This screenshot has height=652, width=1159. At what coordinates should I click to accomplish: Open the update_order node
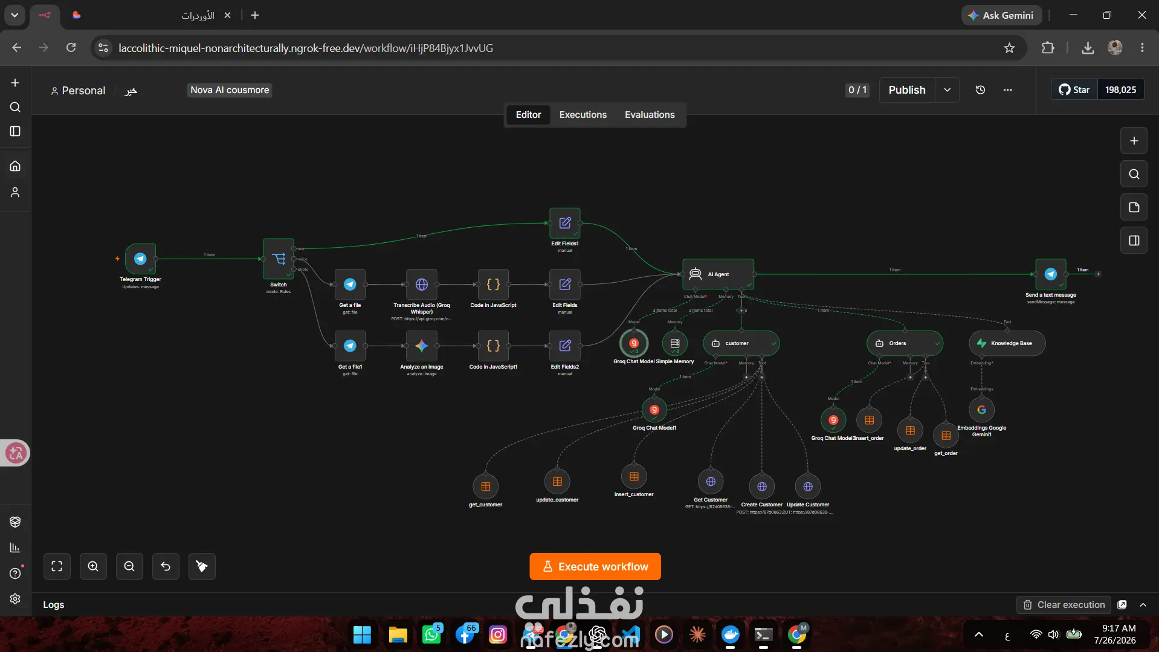pos(910,430)
